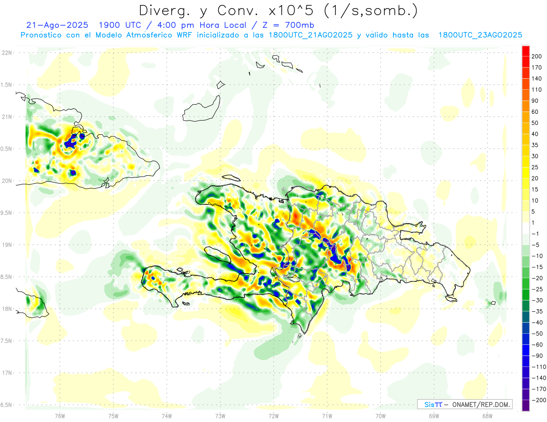The width and height of the screenshot is (547, 422).
Task: Click the '140' color scale label
Action: point(537,78)
